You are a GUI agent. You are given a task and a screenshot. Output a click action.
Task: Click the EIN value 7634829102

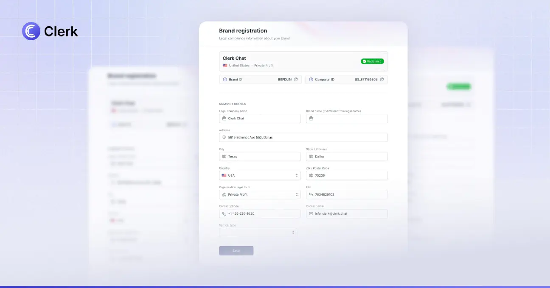325,194
